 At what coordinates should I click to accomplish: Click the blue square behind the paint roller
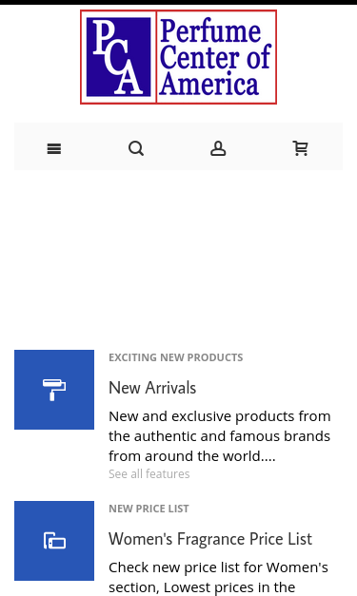[x=54, y=390]
